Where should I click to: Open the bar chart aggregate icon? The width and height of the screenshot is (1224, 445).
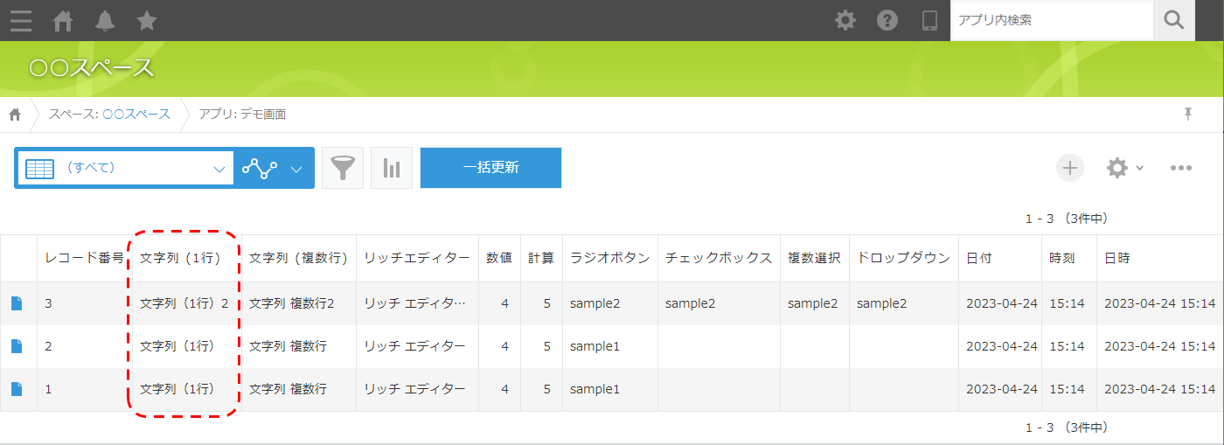click(392, 168)
